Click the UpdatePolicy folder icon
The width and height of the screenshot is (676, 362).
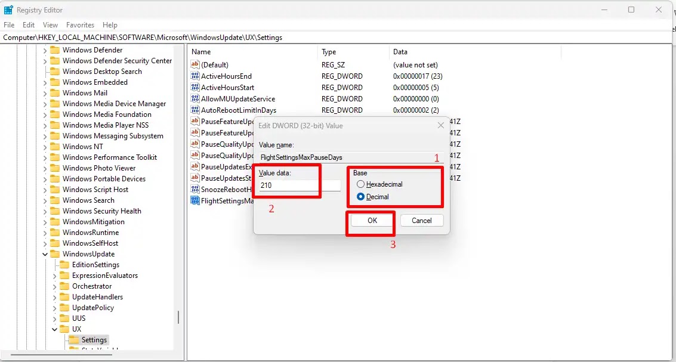64,308
